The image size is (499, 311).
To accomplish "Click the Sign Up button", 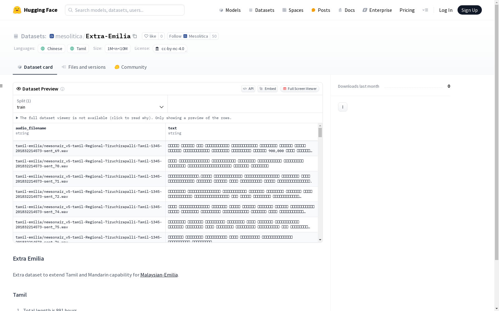I will (x=469, y=10).
